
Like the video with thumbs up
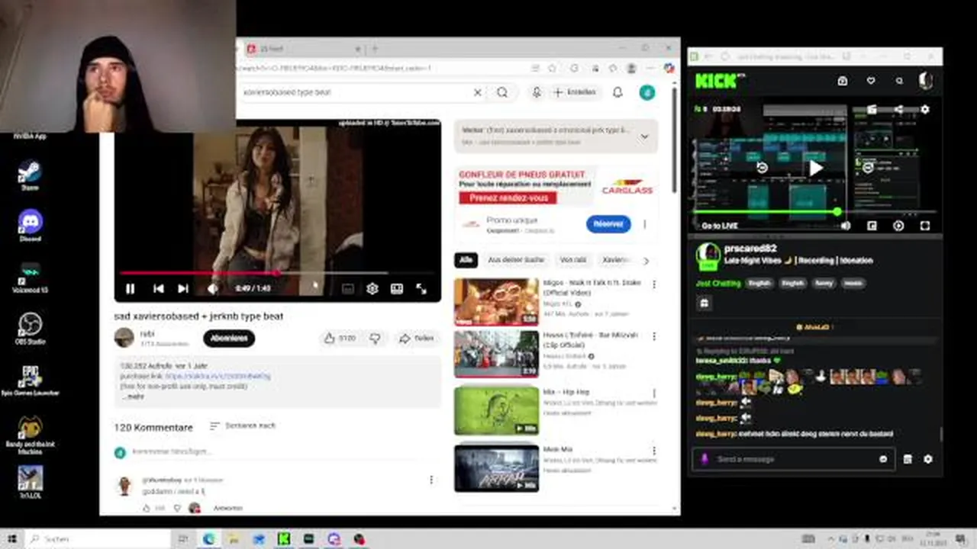(x=340, y=339)
